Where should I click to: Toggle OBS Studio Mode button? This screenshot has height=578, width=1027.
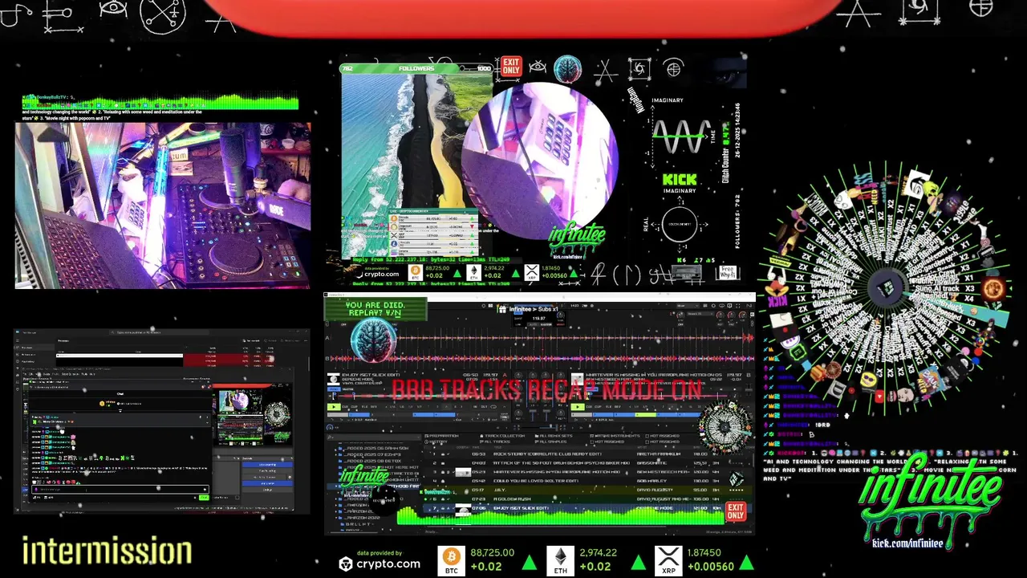[267, 483]
